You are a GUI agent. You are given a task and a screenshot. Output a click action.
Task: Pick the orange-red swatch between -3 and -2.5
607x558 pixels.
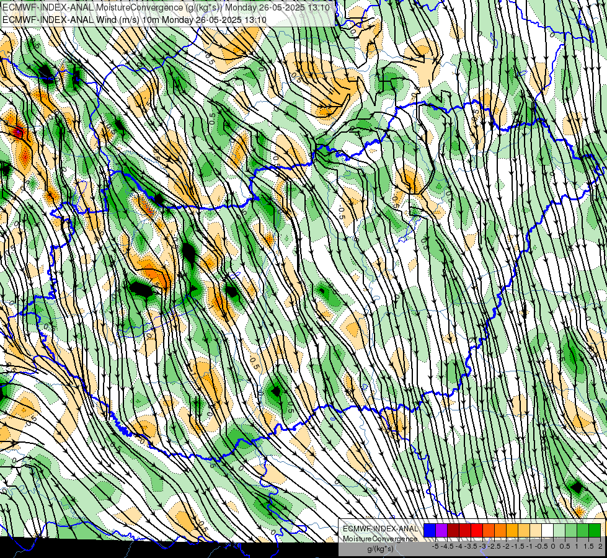click(489, 530)
